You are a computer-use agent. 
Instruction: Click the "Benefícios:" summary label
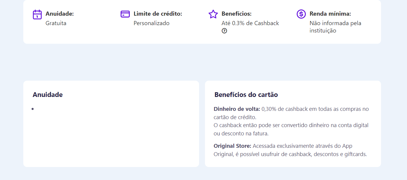click(x=236, y=14)
